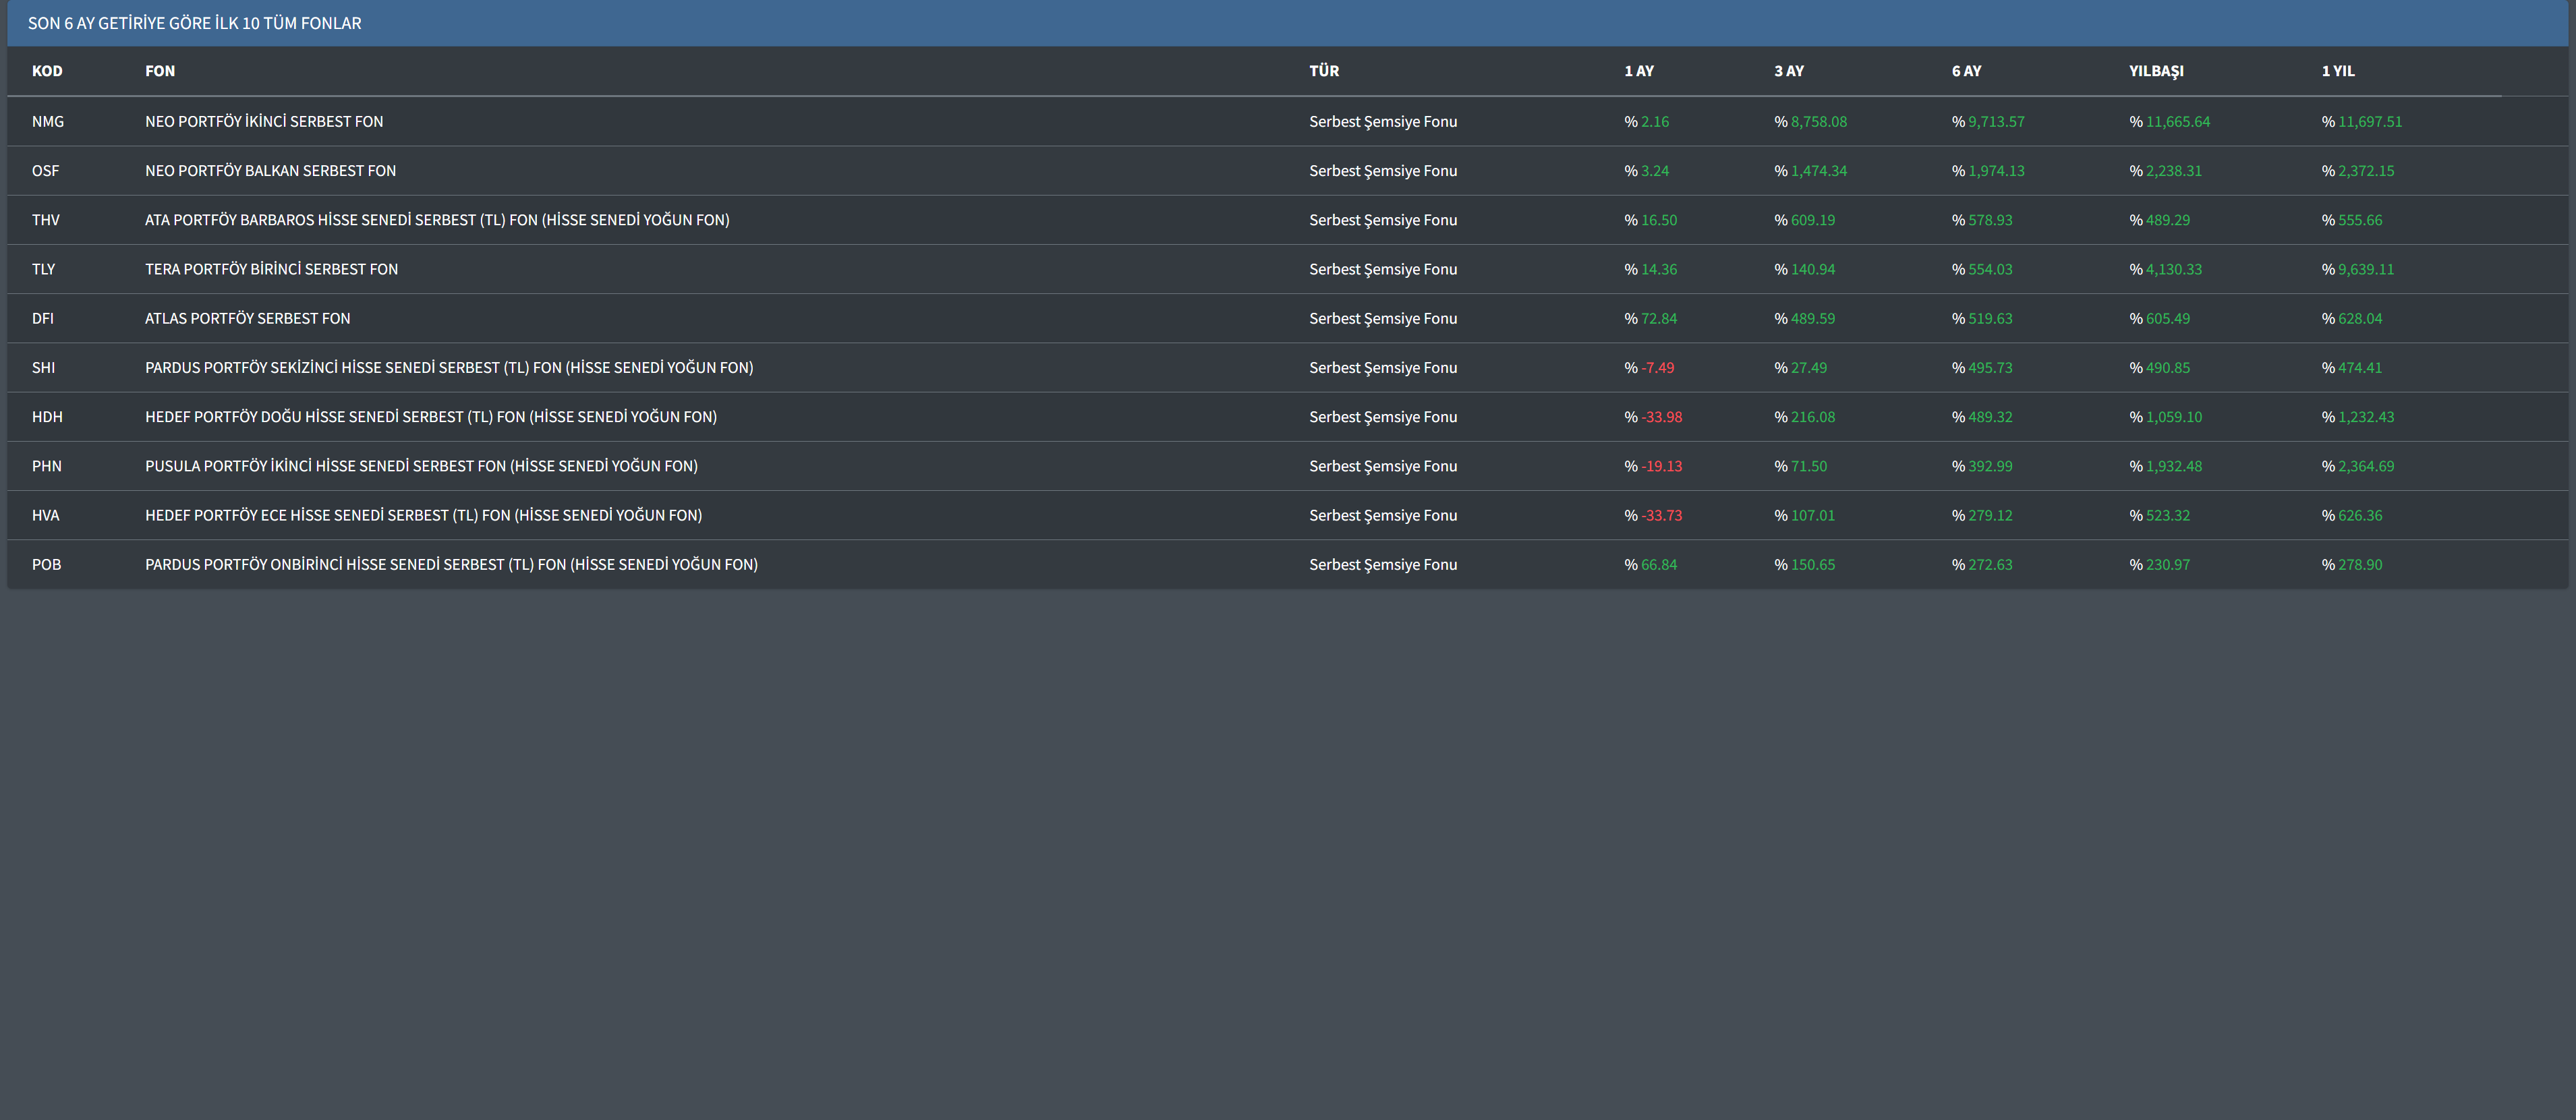Open NEO PORTFÖY BALKAN SERBEST FON link
The height and width of the screenshot is (1120, 2576).
[270, 171]
